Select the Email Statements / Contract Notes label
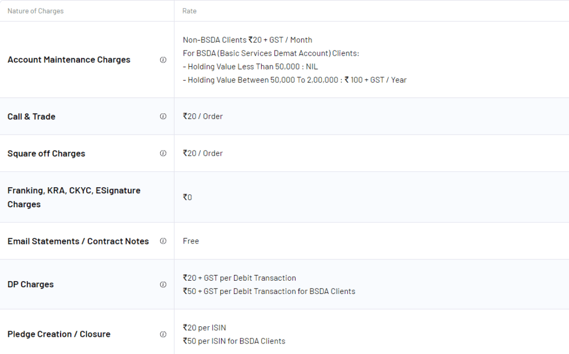This screenshot has width=569, height=354. [x=78, y=241]
